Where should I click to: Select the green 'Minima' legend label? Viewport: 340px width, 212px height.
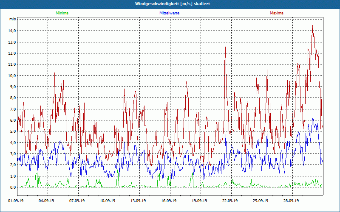coord(62,13)
